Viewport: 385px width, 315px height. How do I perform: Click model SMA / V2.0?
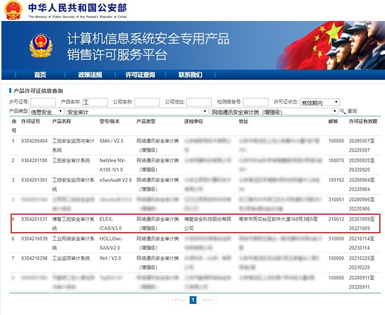(111, 141)
